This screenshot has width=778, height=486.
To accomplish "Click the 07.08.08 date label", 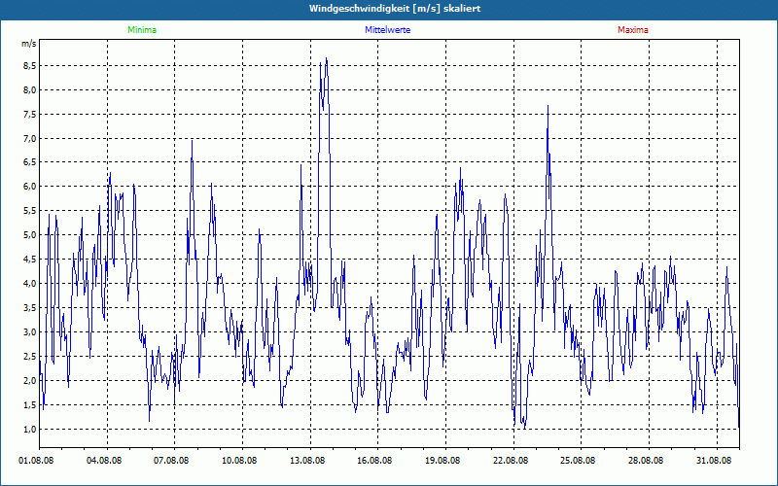I will [171, 461].
